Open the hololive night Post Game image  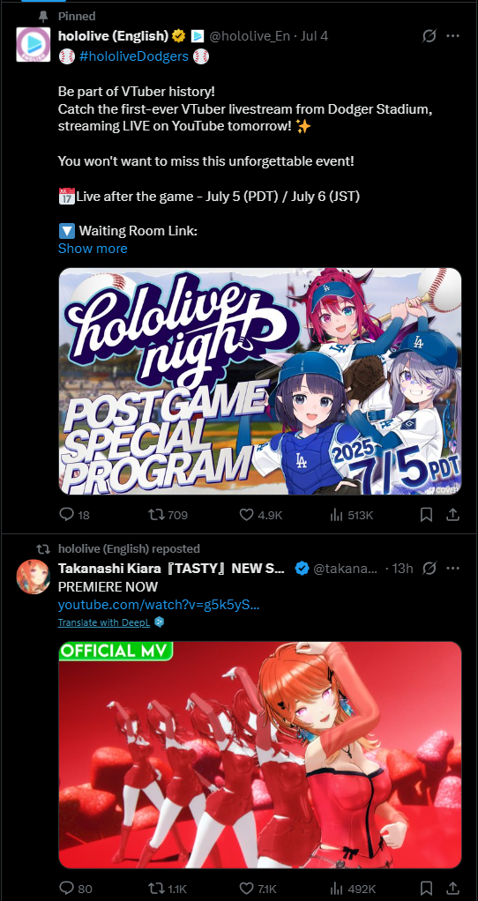tap(260, 381)
